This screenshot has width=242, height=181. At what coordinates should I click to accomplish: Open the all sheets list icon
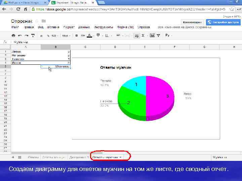coord(19,157)
